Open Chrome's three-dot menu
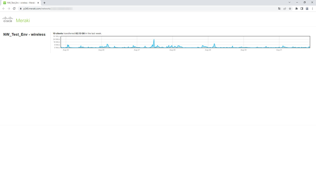The image size is (316, 171). point(312,8)
